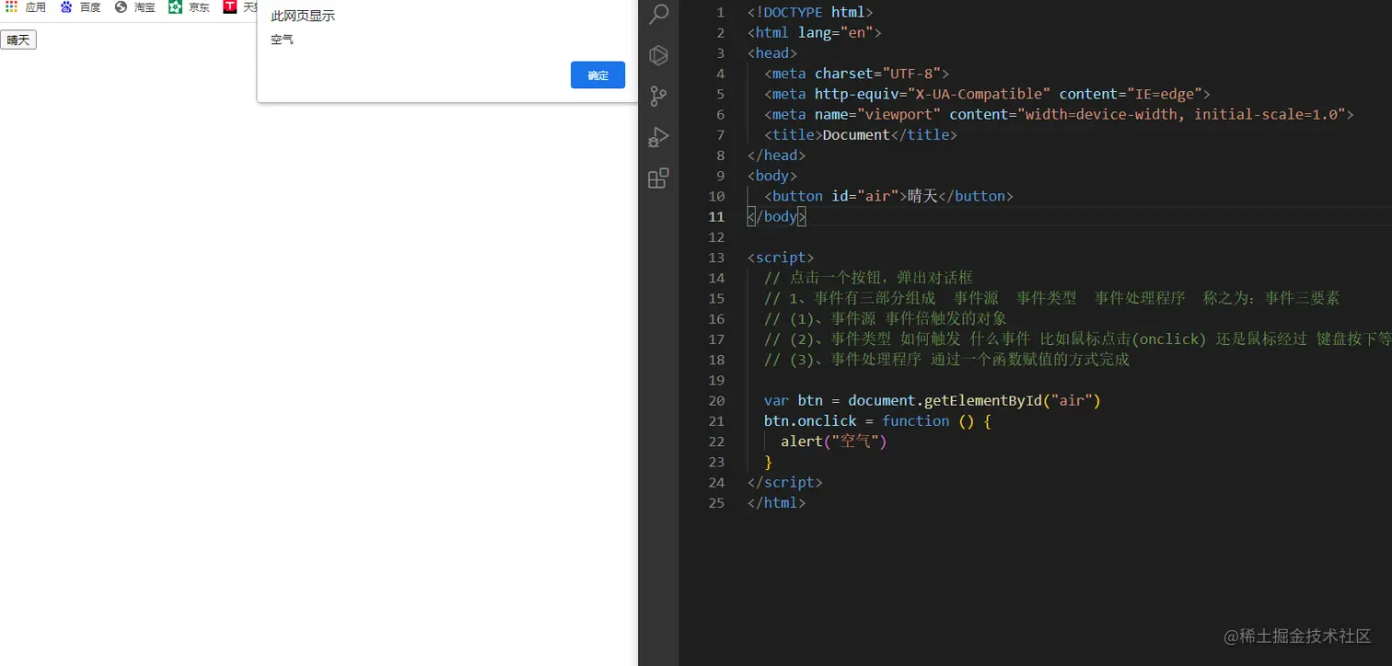Screen dimensions: 1392x666
Task: Click the button id="air" code line
Action: [x=888, y=196]
